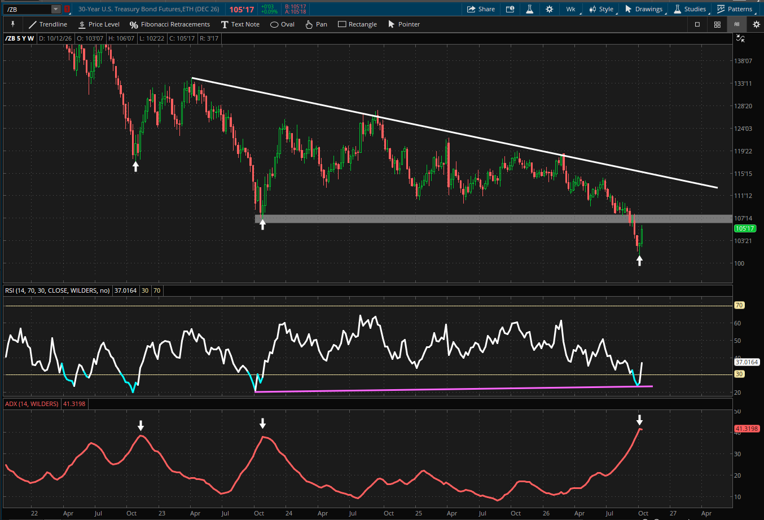This screenshot has width=764, height=520.
Task: Open the Style dropdown menu
Action: (x=602, y=9)
